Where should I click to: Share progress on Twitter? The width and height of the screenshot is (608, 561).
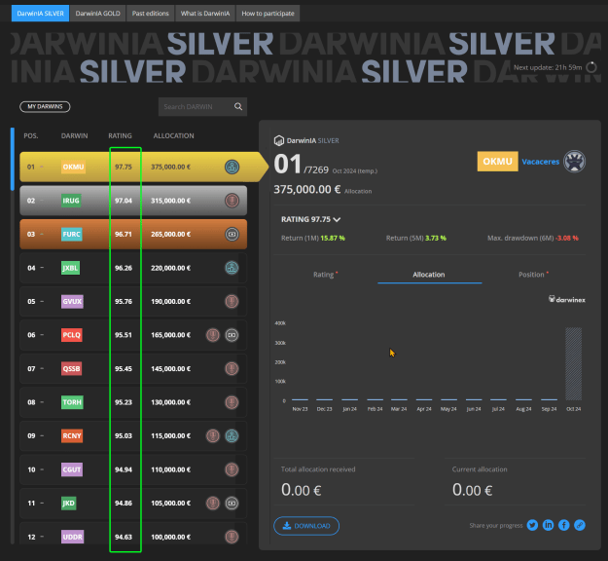pyautogui.click(x=532, y=525)
